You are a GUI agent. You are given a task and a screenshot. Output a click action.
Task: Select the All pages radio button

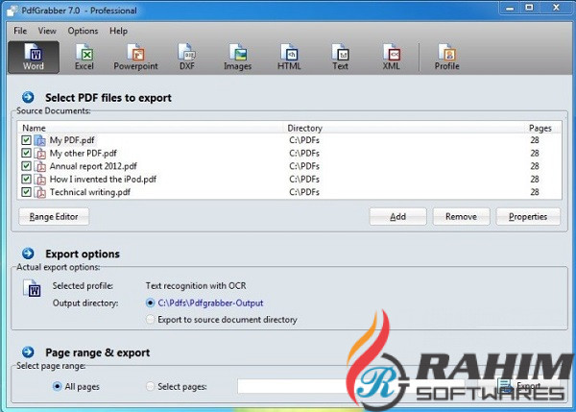click(x=57, y=386)
